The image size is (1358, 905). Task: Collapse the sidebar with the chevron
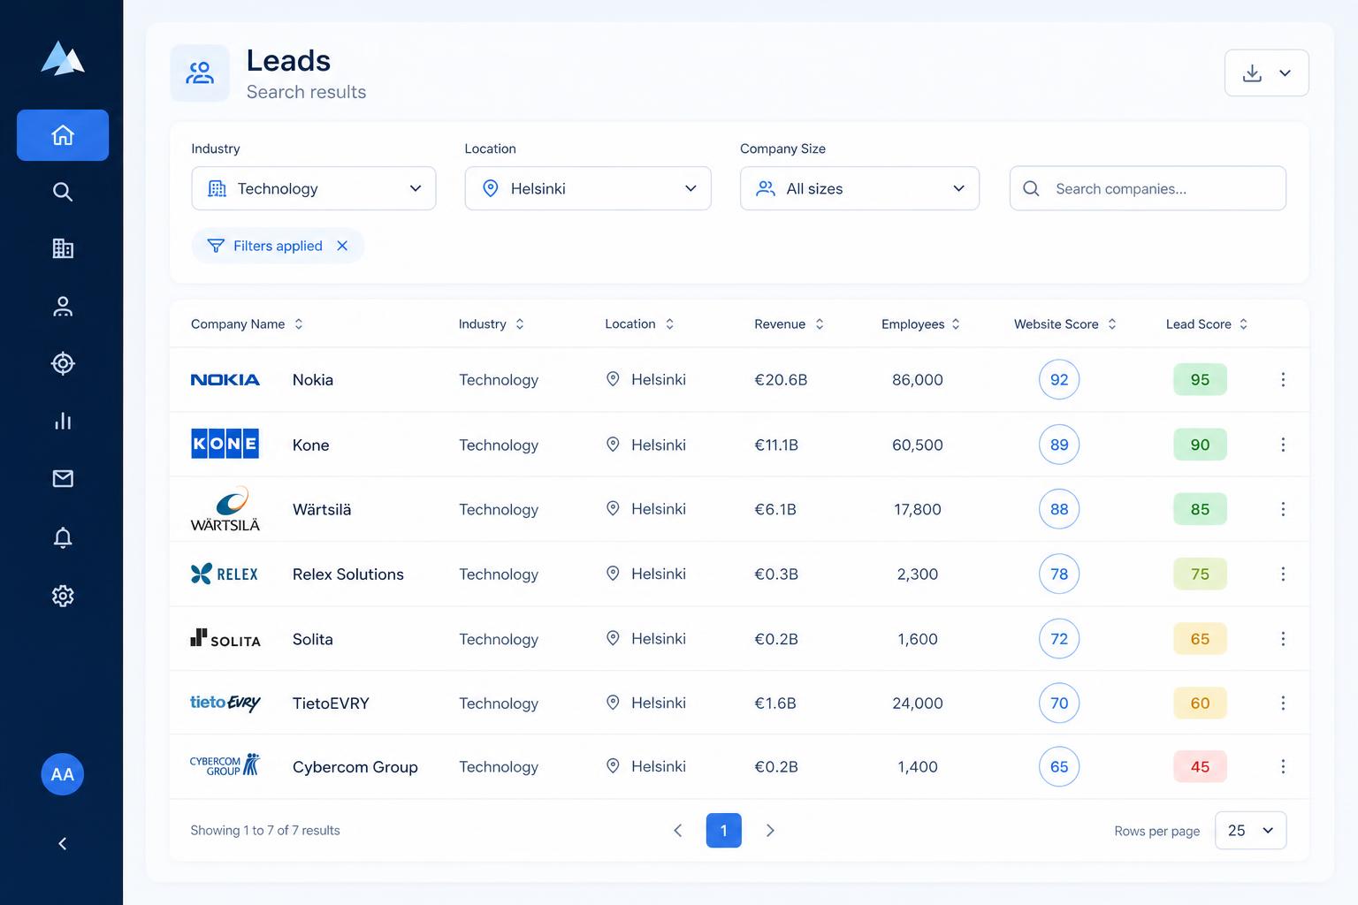click(63, 844)
